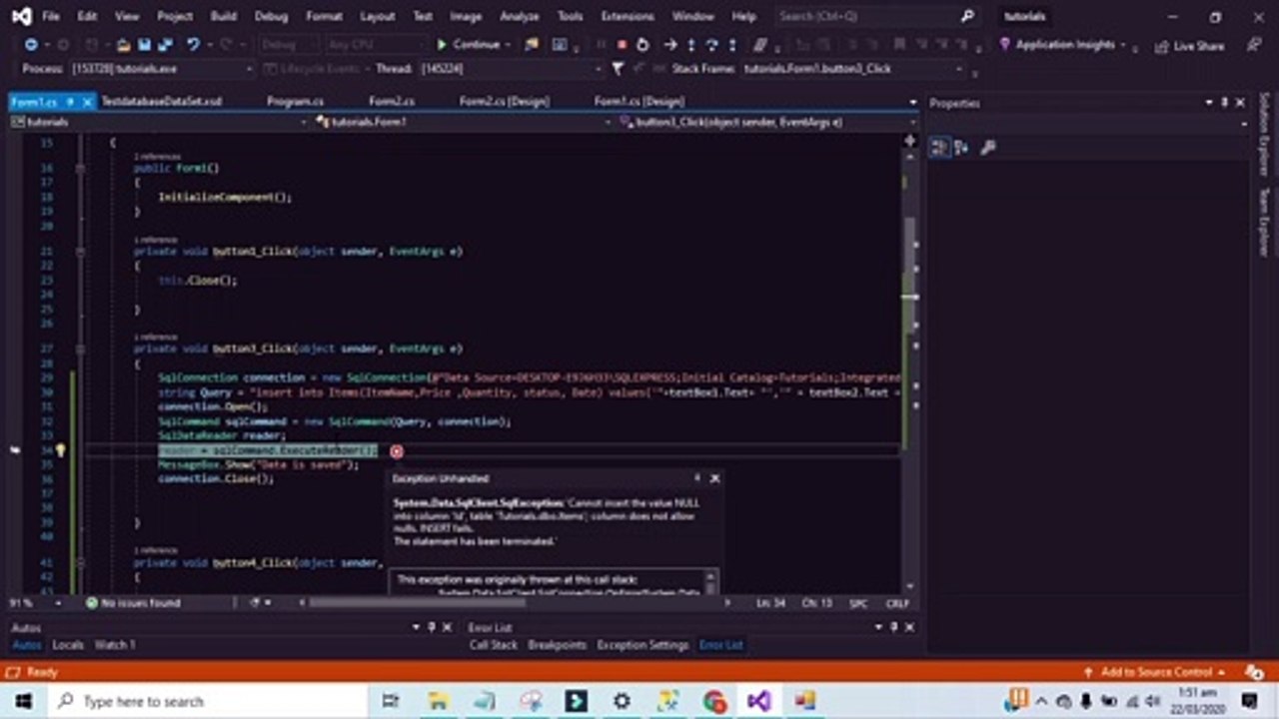The width and height of the screenshot is (1279, 719).
Task: Switch to Form2.cs [Design] tab
Action: coord(505,102)
